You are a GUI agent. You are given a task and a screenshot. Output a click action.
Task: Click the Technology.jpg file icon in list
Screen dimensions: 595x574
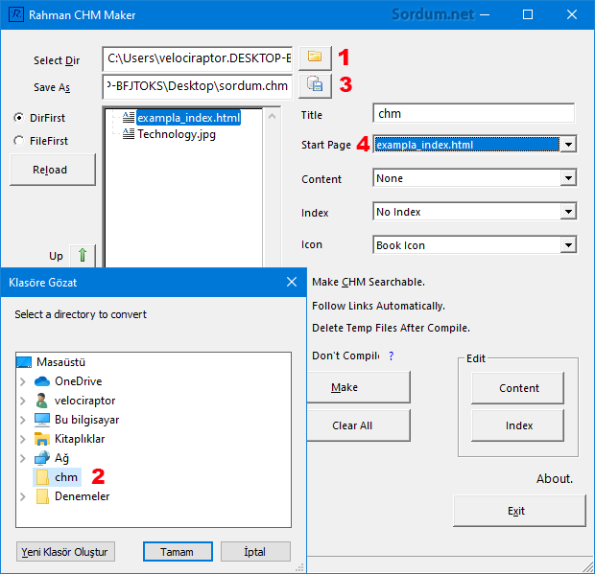click(x=129, y=134)
